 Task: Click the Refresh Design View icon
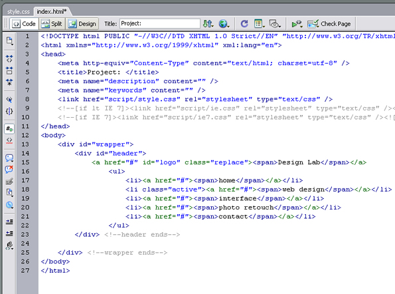coord(244,24)
